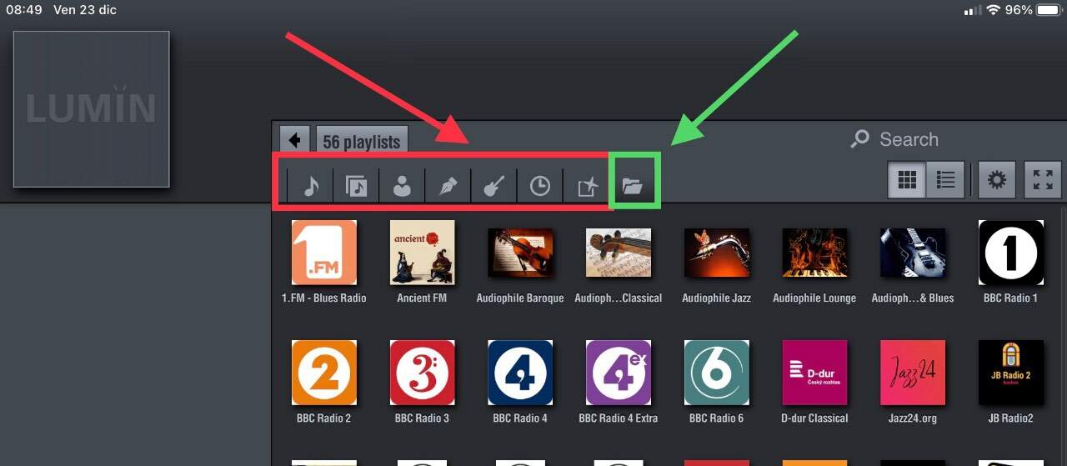Click the 'BBC Radio 2' label
Image resolution: width=1067 pixels, height=466 pixels.
(x=324, y=418)
